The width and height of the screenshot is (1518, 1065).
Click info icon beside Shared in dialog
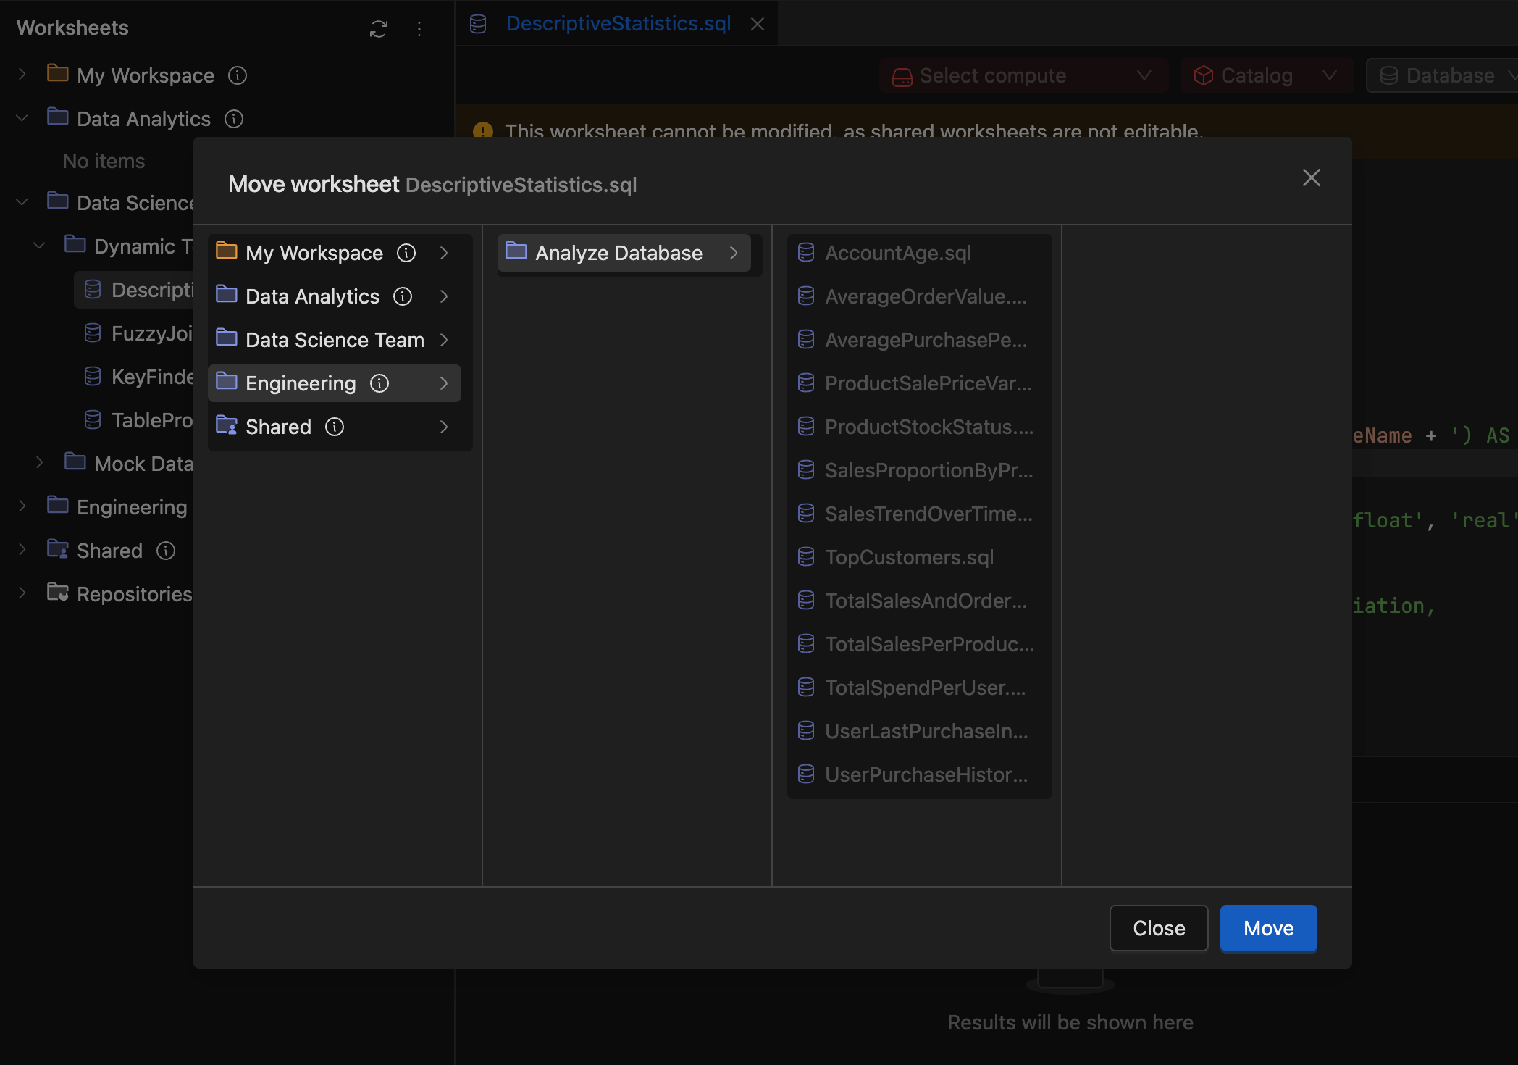[335, 427]
